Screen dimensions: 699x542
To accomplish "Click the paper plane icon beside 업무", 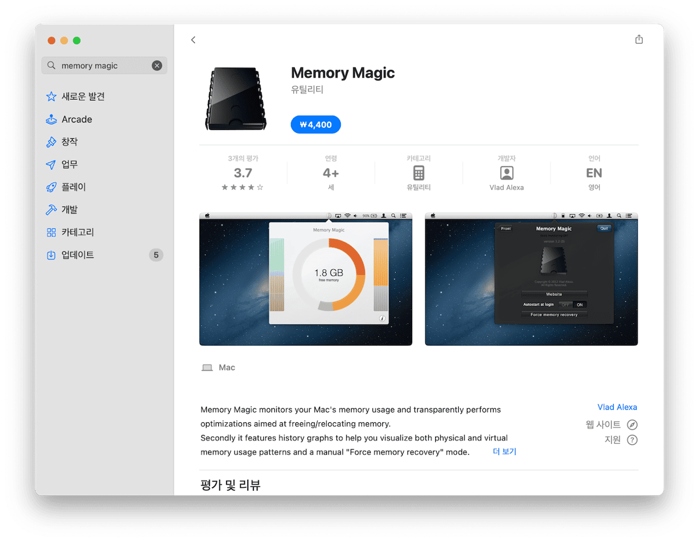I will pos(51,165).
